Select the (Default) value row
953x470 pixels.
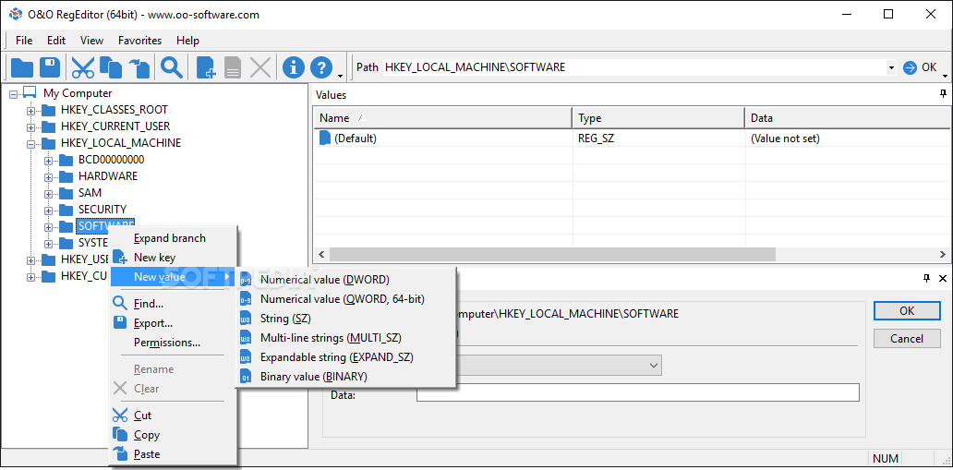[x=632, y=139]
